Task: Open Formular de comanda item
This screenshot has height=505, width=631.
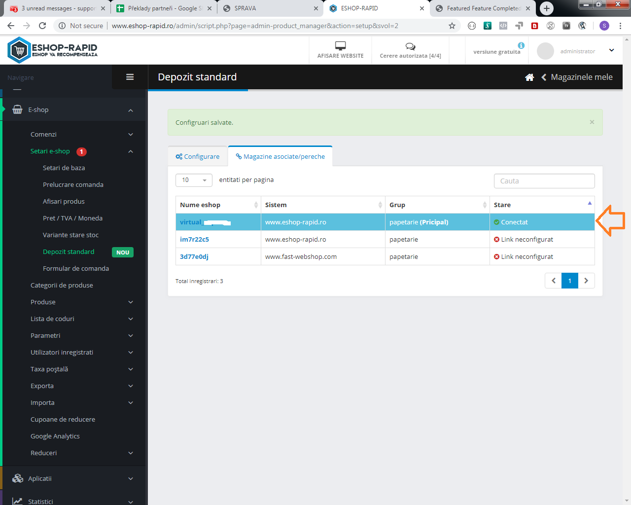Action: [76, 268]
